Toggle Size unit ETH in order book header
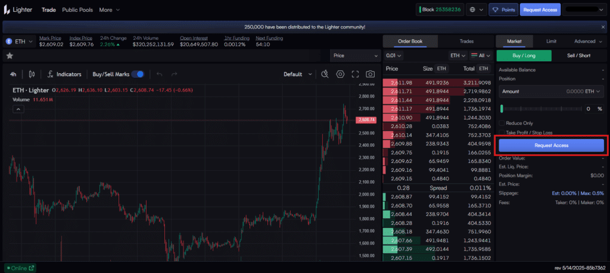 tap(441, 69)
